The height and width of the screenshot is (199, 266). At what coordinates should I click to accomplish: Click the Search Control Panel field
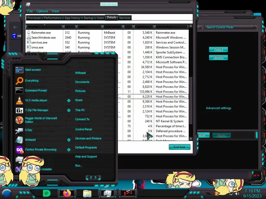[231, 27]
